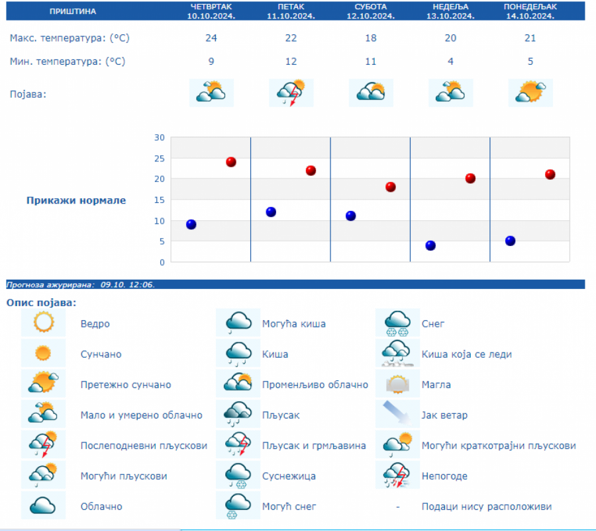
Task: Click the Јак ветар wind legend icon
Action: [x=397, y=415]
